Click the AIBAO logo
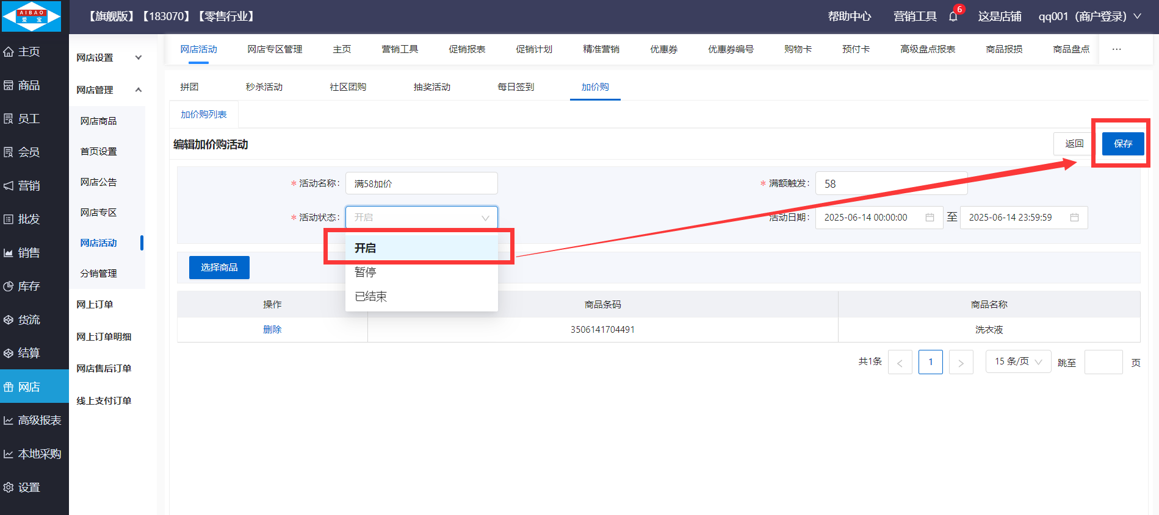 pos(32,16)
